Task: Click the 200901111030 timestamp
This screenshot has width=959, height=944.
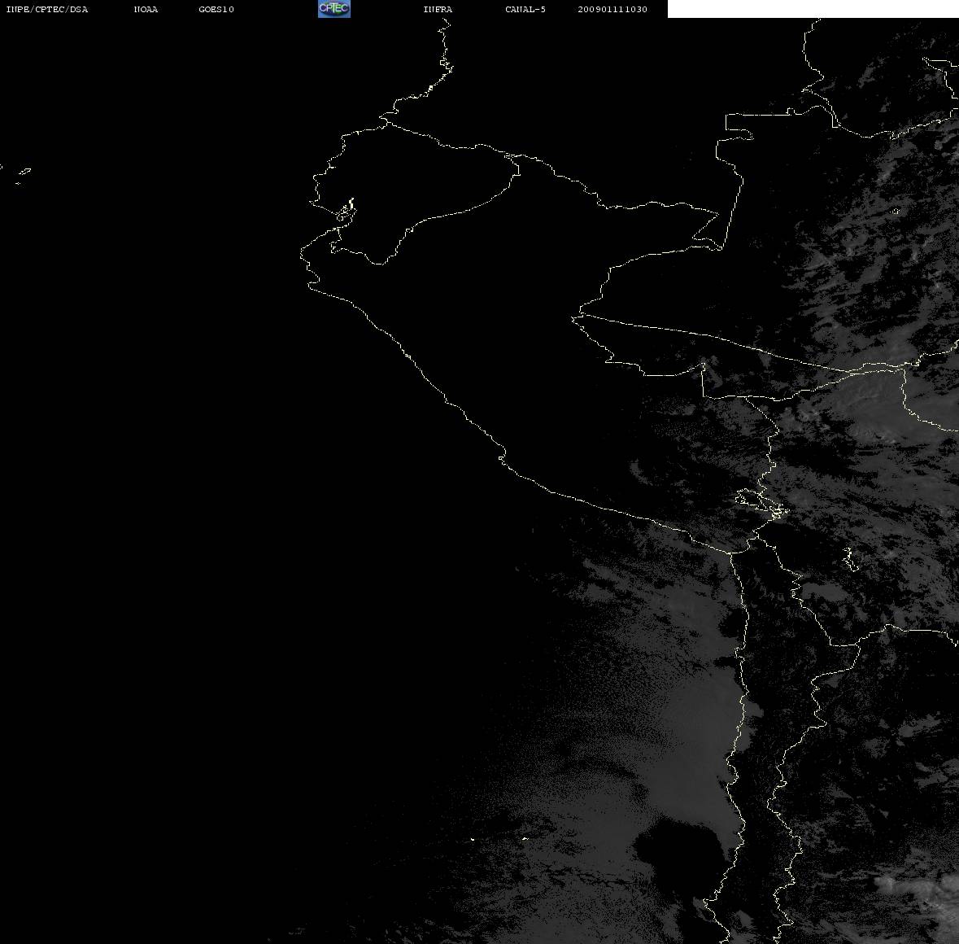Action: (612, 9)
